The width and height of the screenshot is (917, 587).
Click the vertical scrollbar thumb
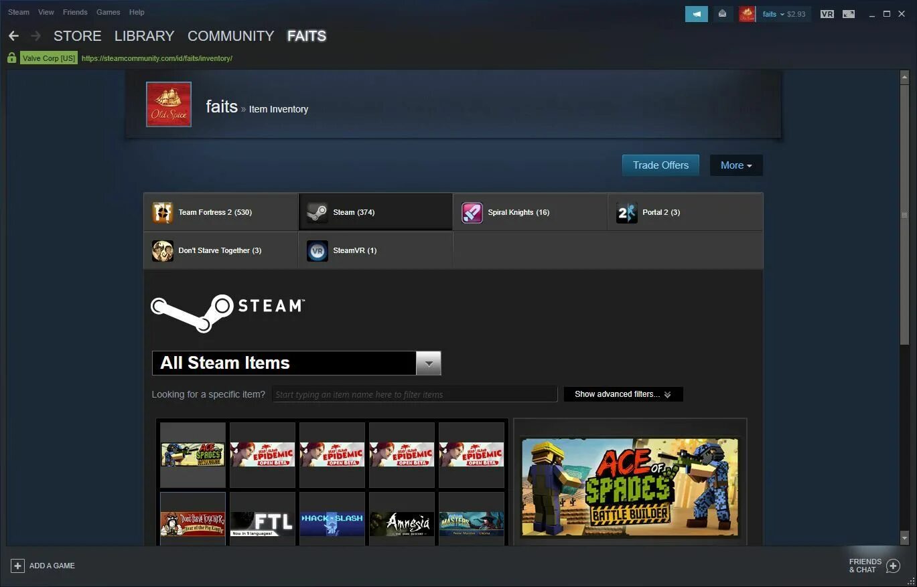coord(904,214)
